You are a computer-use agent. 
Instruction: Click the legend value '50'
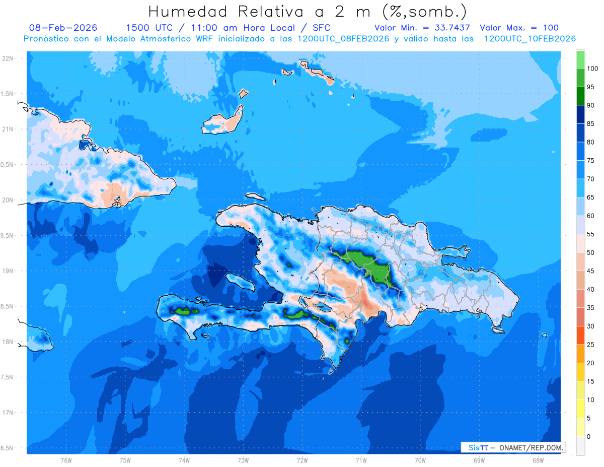[x=590, y=253]
